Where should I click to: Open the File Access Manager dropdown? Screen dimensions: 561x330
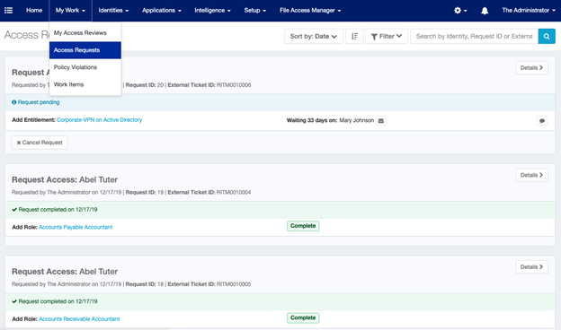310,11
